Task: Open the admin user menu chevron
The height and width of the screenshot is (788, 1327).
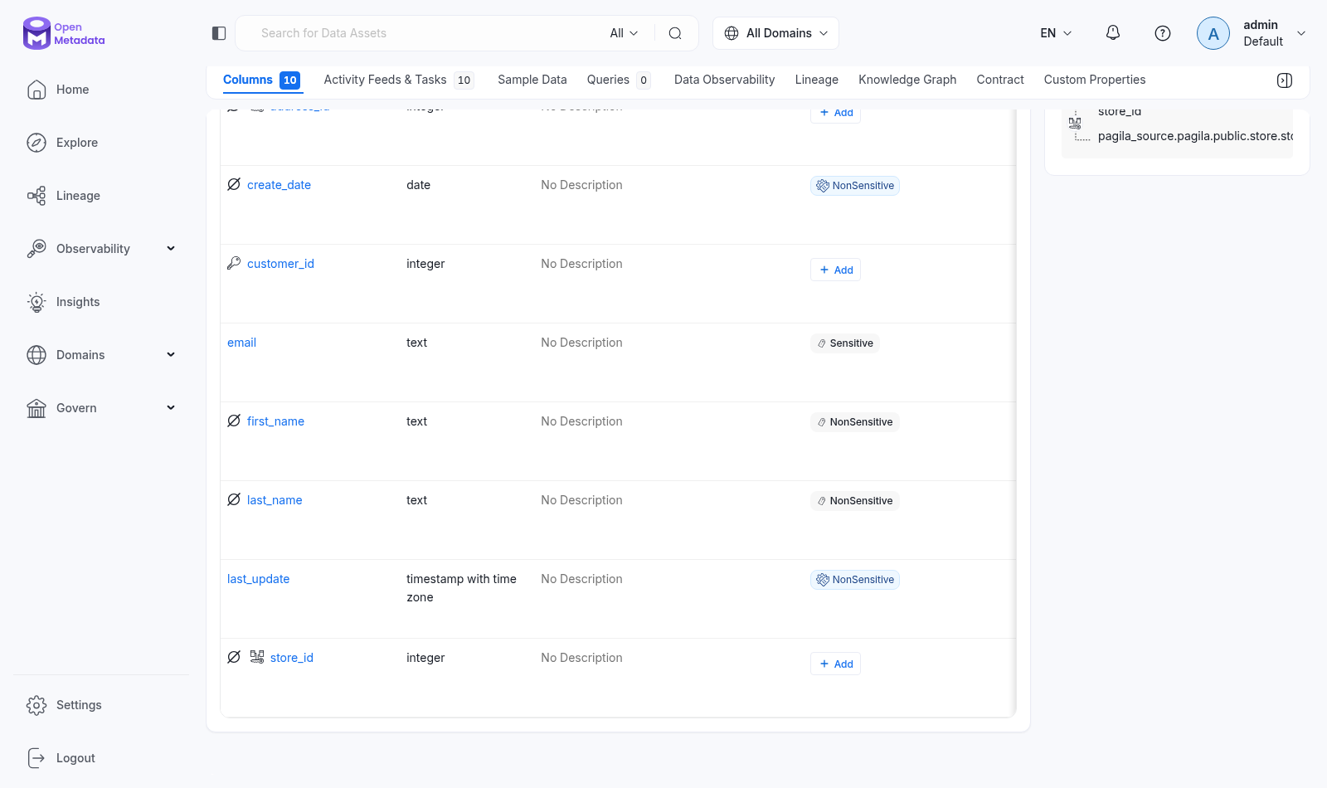Action: point(1301,33)
